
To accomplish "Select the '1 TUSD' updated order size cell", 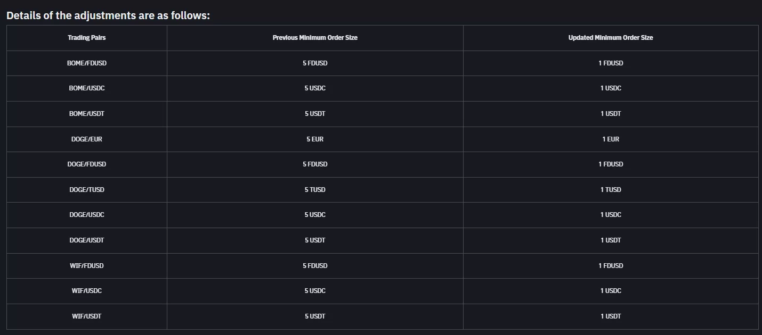I will pyautogui.click(x=611, y=190).
